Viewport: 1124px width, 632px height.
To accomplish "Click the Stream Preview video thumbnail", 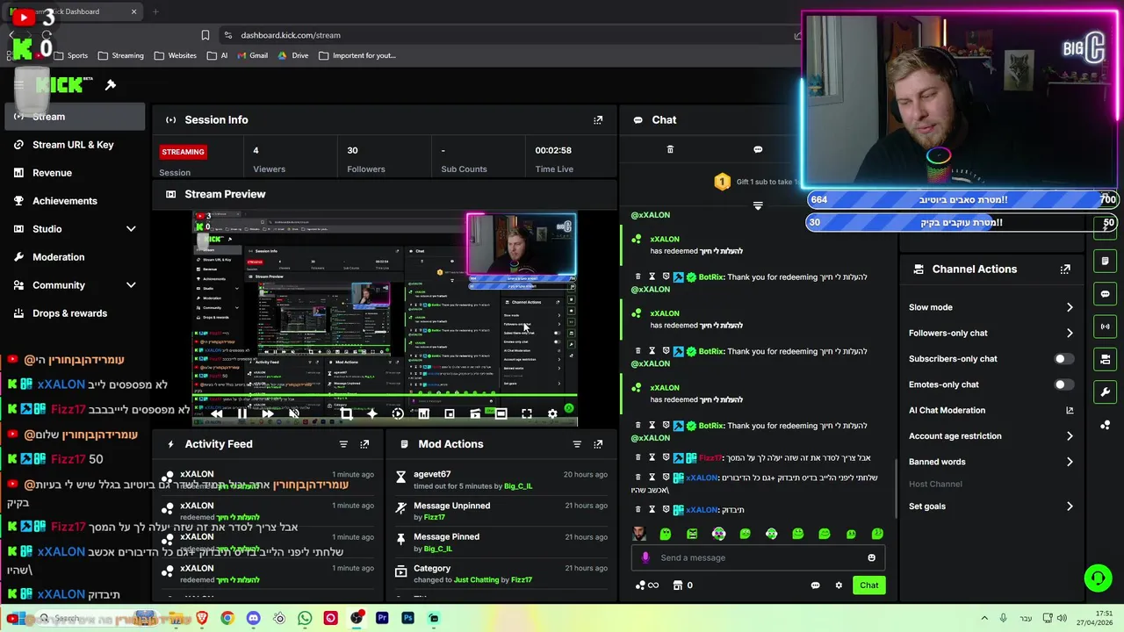I will pos(385,320).
